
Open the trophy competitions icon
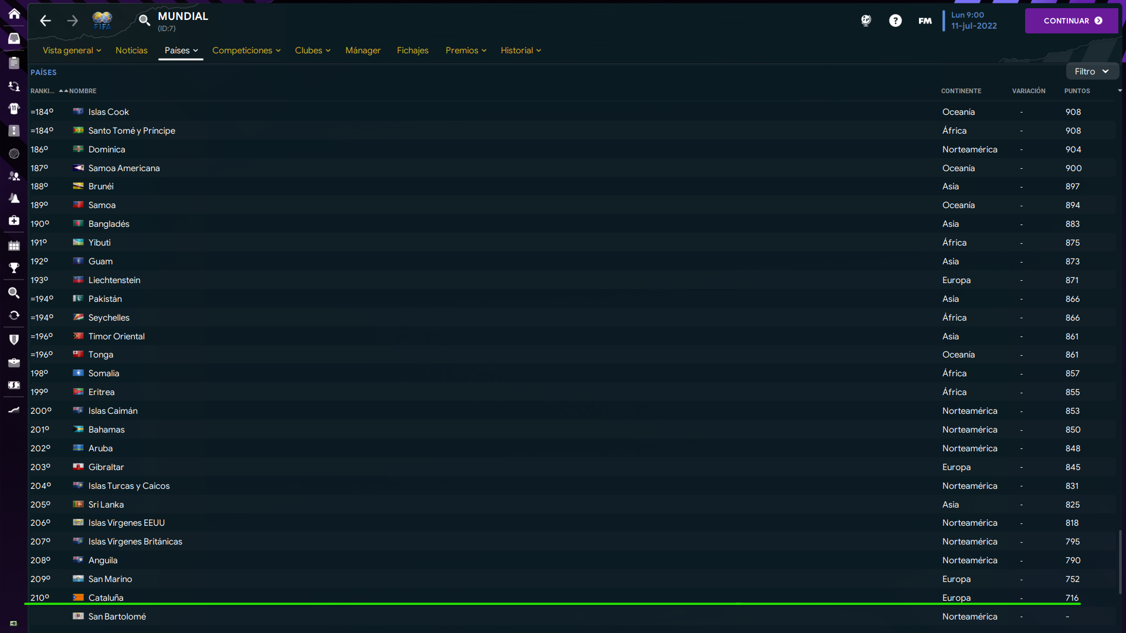tap(14, 268)
